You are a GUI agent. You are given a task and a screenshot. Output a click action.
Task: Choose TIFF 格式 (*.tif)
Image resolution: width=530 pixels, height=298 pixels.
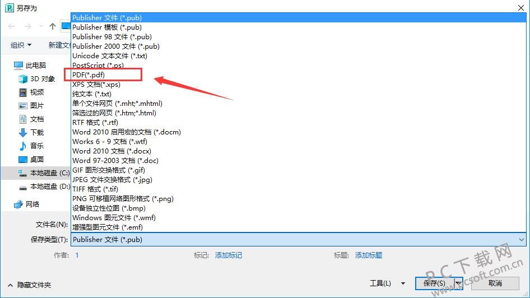coord(299,189)
